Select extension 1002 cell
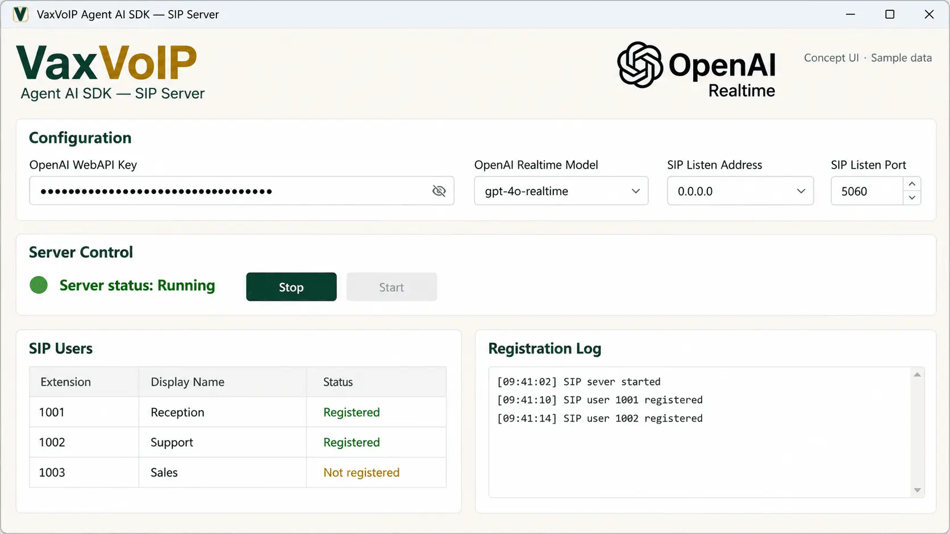This screenshot has height=534, width=950. (84, 442)
